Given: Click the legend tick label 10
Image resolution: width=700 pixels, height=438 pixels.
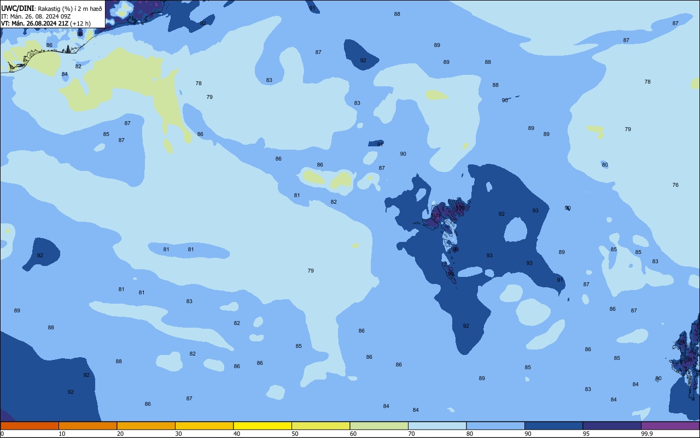Looking at the screenshot, I should point(62,434).
